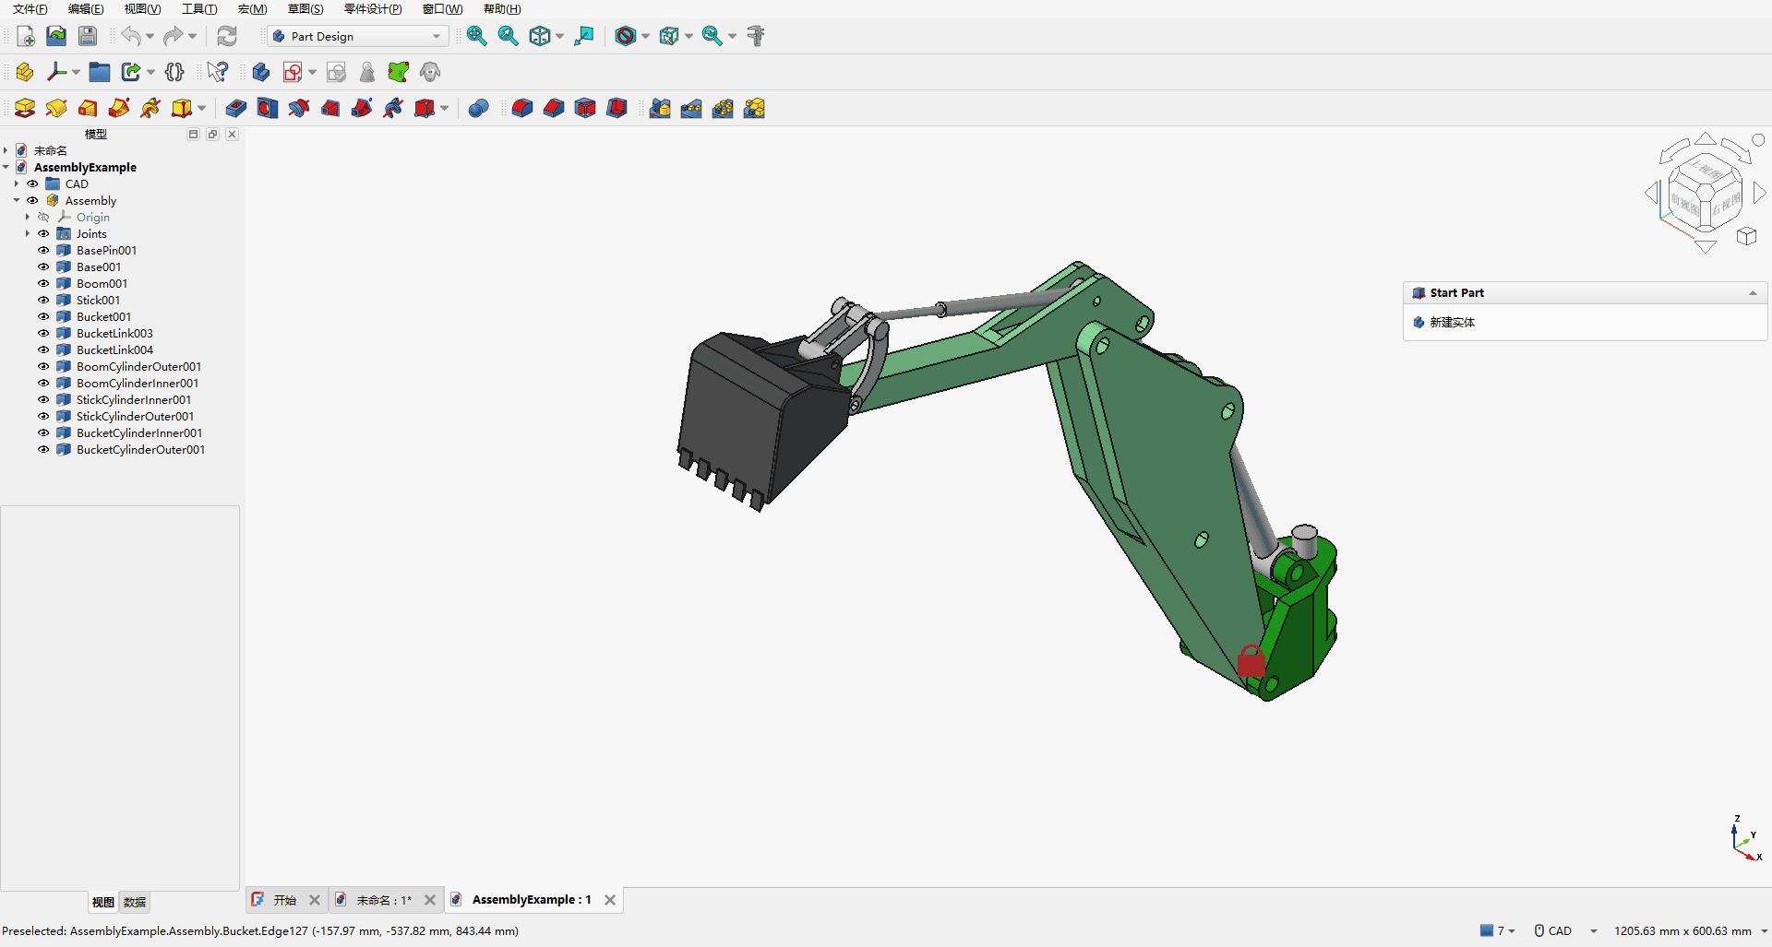This screenshot has width=1772, height=947.
Task: Select Stick001 in the model tree
Action: coord(98,300)
